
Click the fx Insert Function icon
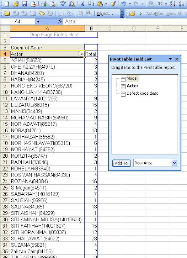(x=60, y=21)
